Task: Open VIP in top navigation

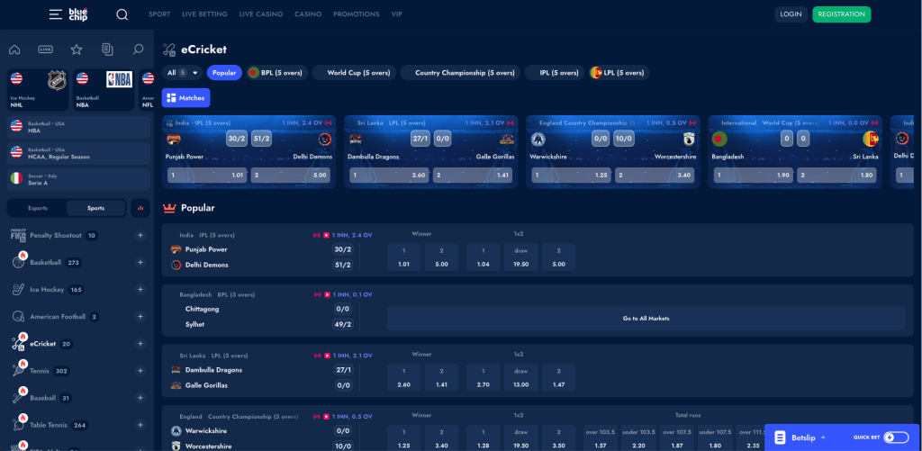Action: [397, 14]
